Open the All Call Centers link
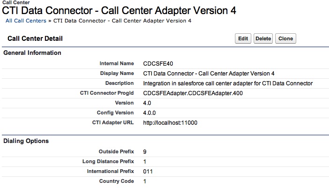329x188 pixels. click(26, 21)
